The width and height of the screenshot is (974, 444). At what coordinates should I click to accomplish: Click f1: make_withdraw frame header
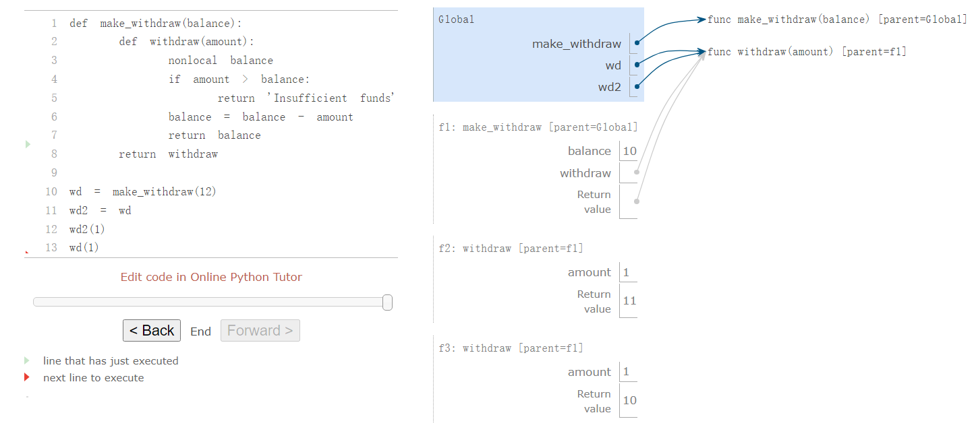538,127
